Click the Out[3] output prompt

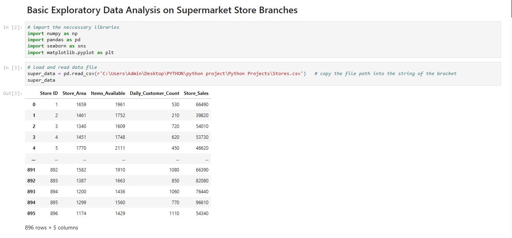pos(12,94)
